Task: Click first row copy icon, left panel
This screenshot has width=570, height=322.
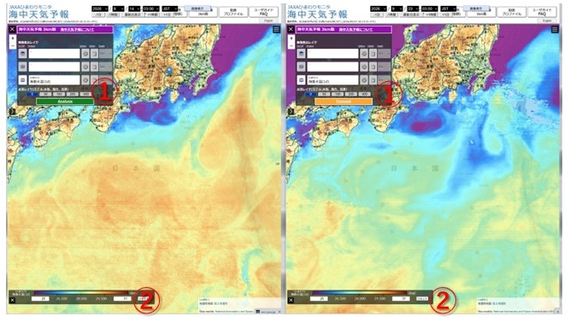Action: (x=94, y=54)
